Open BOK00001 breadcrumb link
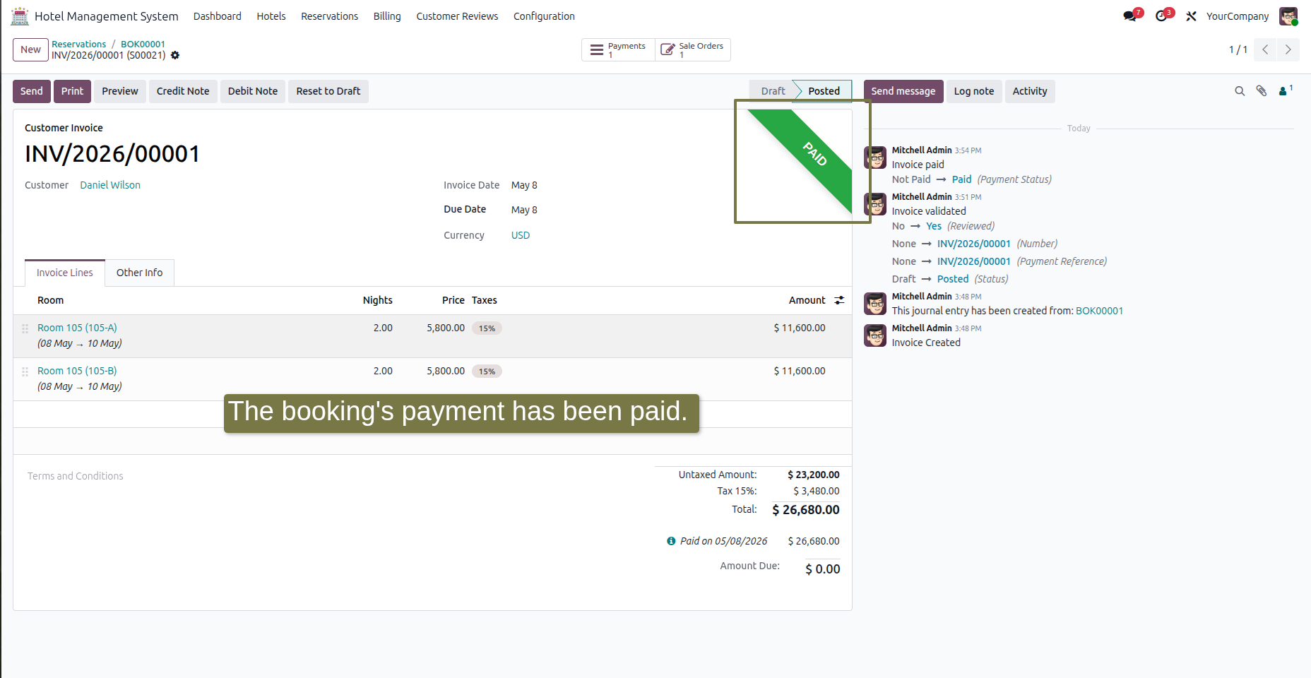This screenshot has width=1311, height=678. 143,44
